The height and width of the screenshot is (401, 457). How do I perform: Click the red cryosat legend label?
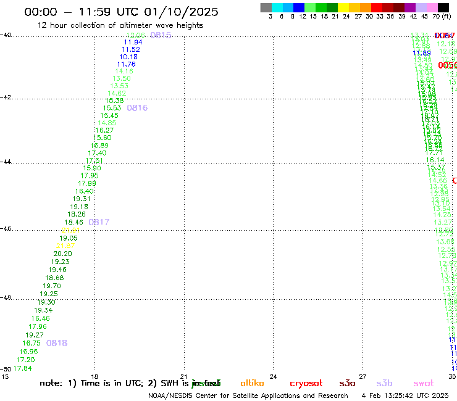click(x=306, y=383)
